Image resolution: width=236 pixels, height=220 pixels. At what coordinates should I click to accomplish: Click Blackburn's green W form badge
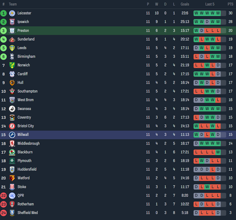[x=218, y=152]
